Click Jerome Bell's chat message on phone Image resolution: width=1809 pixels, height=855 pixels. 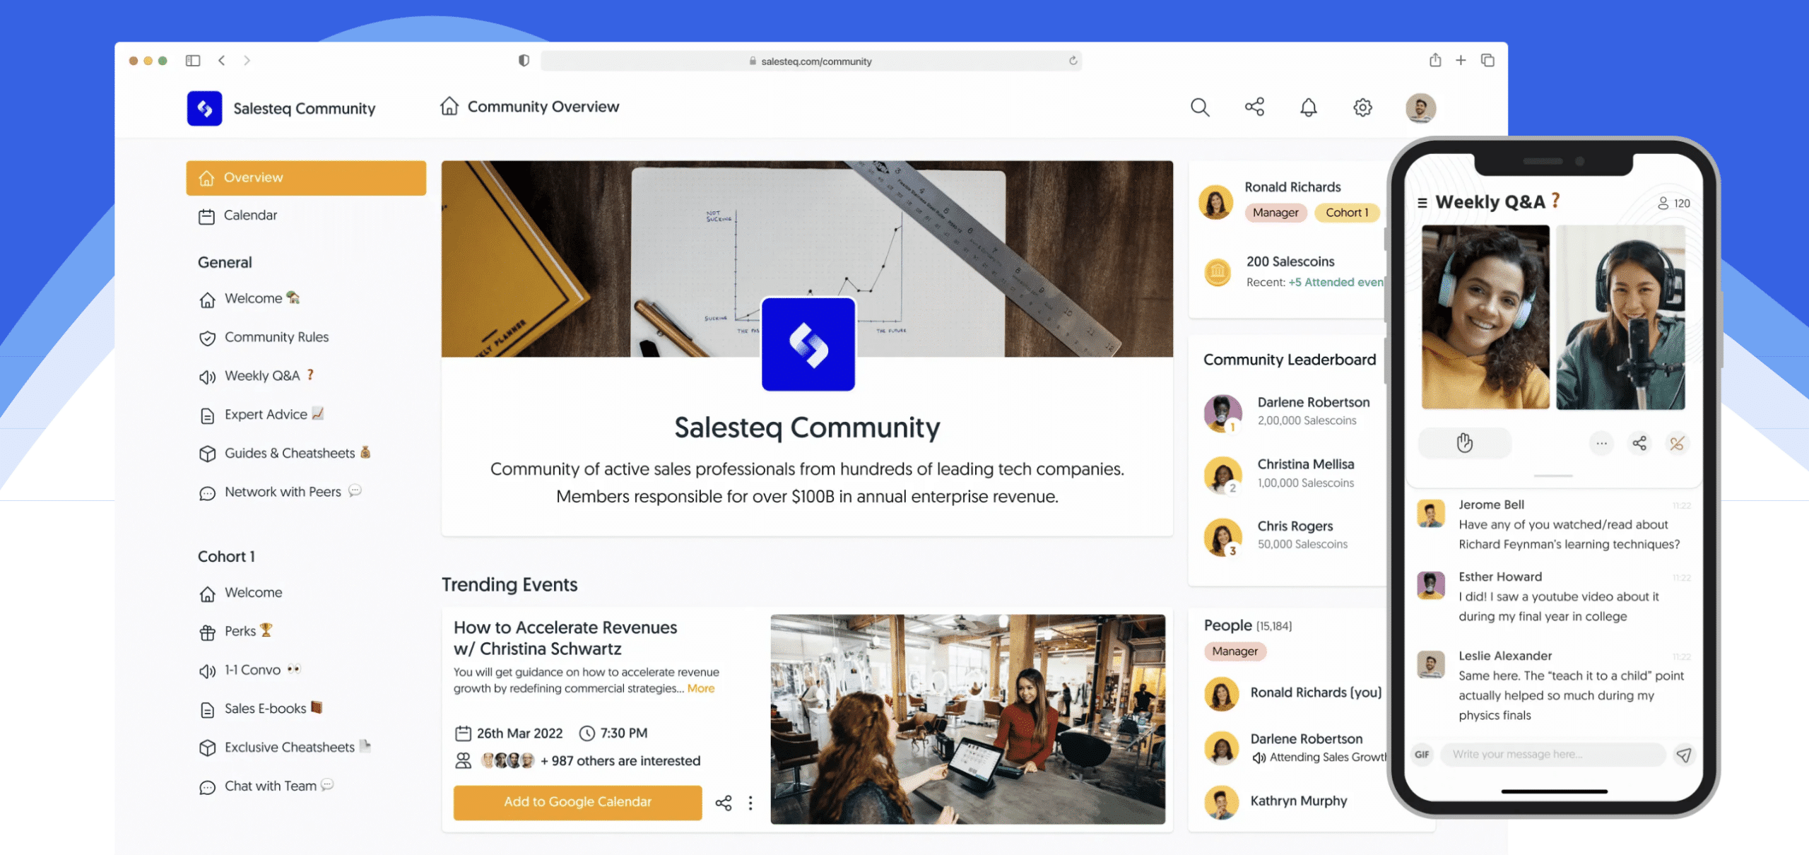1554,525
